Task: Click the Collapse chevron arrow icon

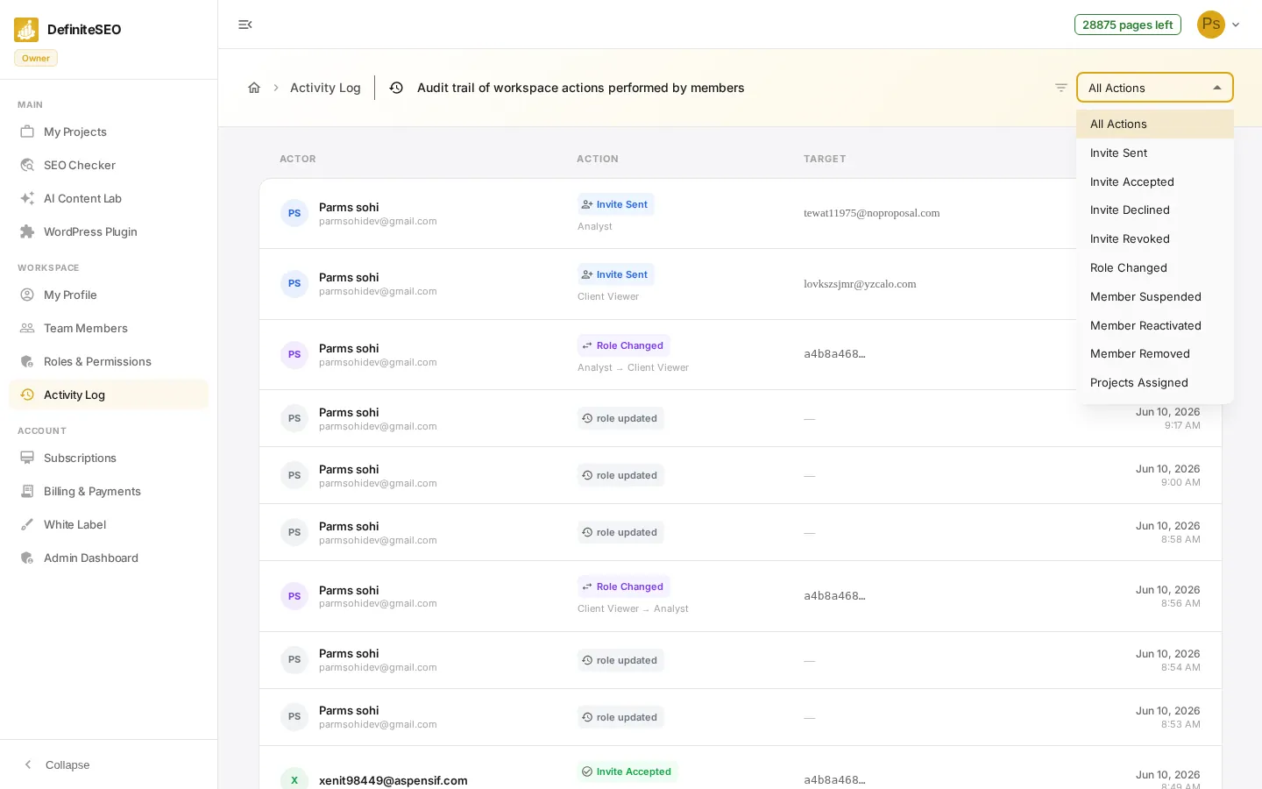Action: [x=28, y=764]
